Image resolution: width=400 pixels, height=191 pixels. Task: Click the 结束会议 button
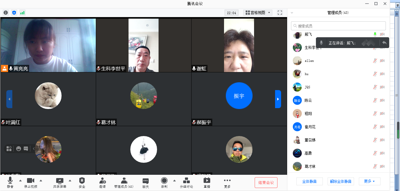pos(266,183)
